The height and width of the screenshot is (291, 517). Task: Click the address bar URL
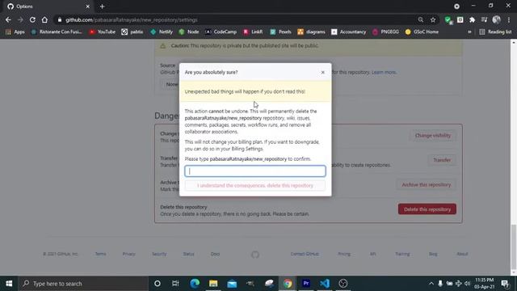(131, 19)
